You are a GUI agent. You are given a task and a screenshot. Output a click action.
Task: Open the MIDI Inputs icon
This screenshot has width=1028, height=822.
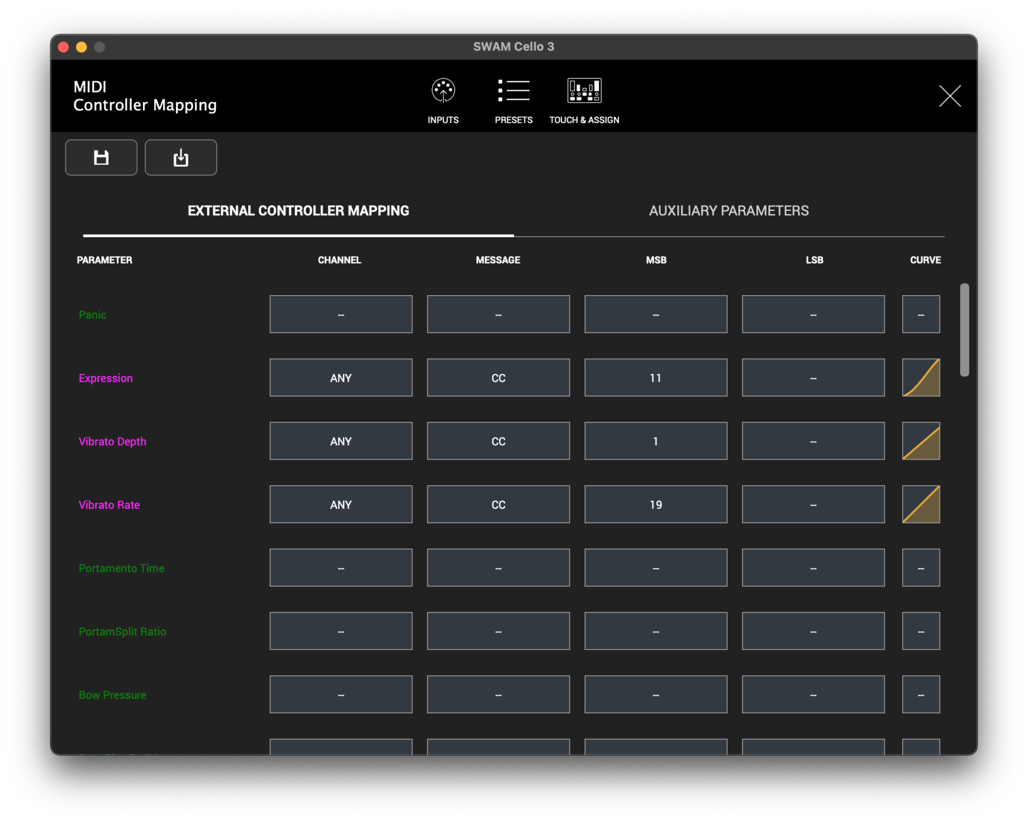pos(443,91)
